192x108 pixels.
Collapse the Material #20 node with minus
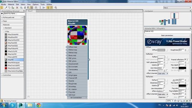[85, 21]
